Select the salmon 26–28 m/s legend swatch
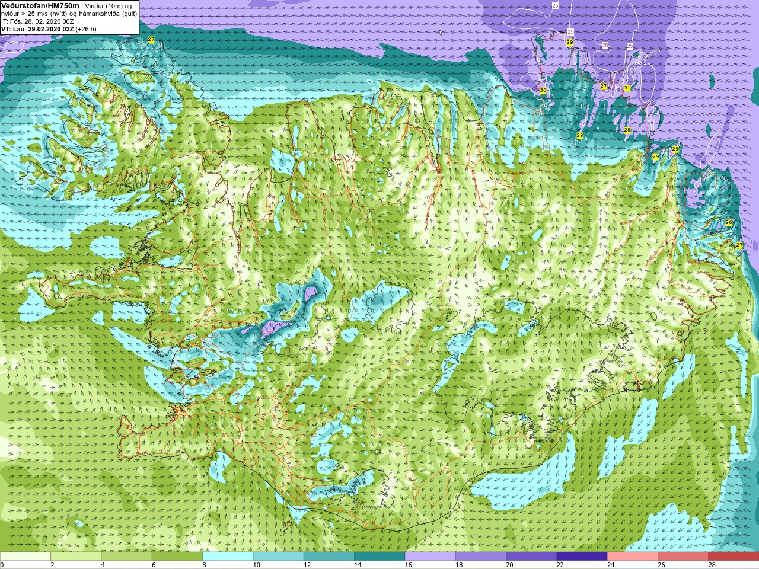759x569 pixels. tap(683, 557)
